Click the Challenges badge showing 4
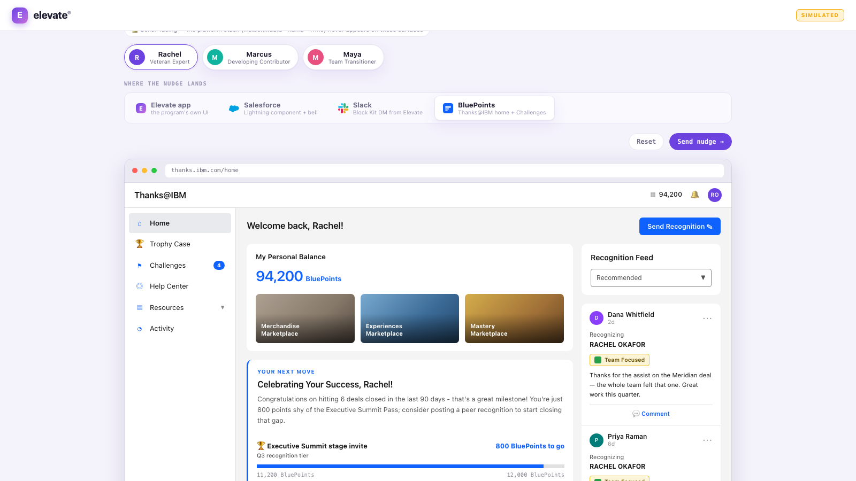The height and width of the screenshot is (481, 856). pyautogui.click(x=219, y=266)
